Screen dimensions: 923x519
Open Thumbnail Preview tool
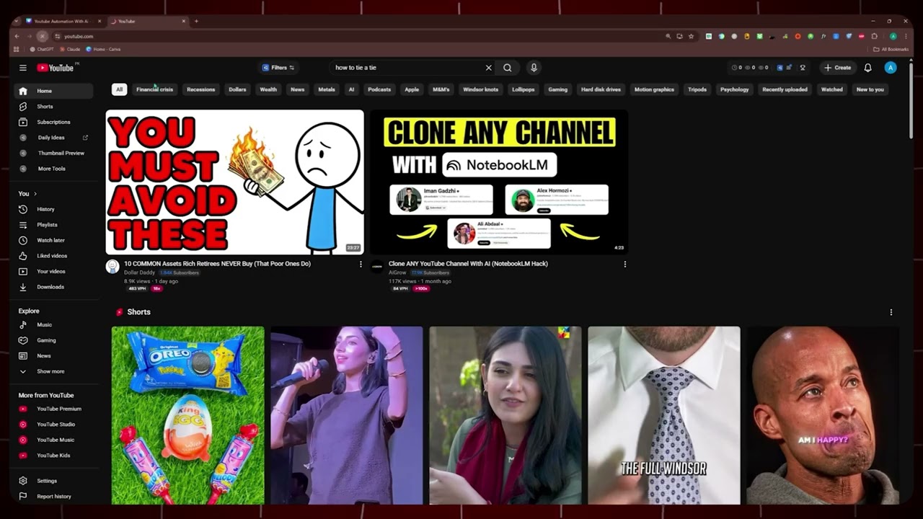pos(53,153)
